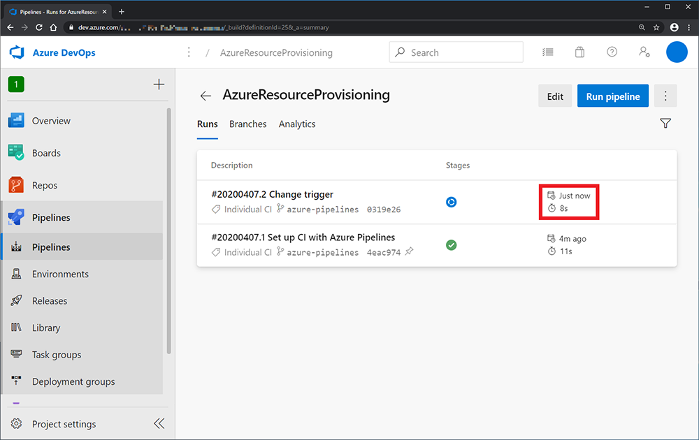Image resolution: width=699 pixels, height=440 pixels.
Task: Click commit hash 0319e26
Action: click(x=384, y=210)
